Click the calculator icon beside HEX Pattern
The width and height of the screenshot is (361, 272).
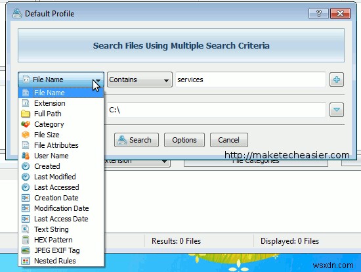[x=26, y=240]
